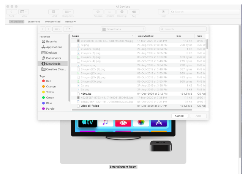Focus the main window Search field
Screen dimensions: 248x176
[x=205, y=12]
